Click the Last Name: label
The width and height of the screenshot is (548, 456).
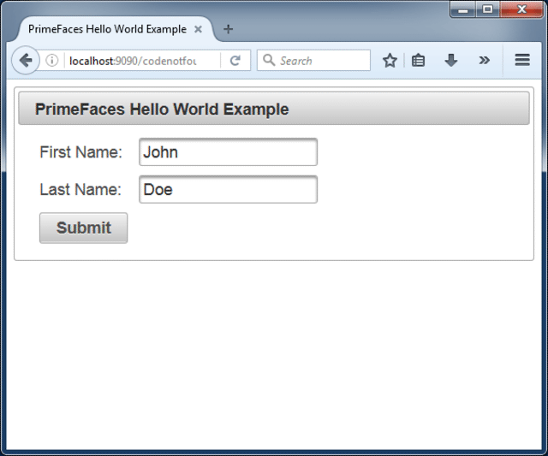(80, 190)
